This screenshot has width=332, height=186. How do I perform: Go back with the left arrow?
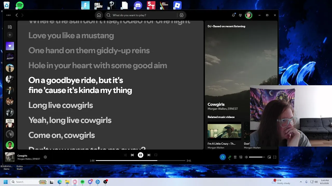tap(17, 15)
